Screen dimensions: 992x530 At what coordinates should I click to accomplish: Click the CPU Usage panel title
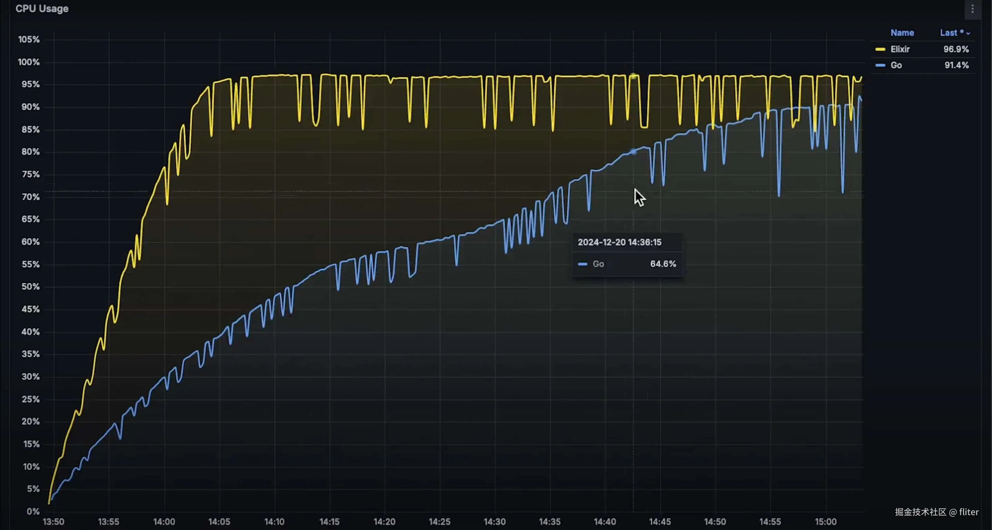click(x=42, y=9)
